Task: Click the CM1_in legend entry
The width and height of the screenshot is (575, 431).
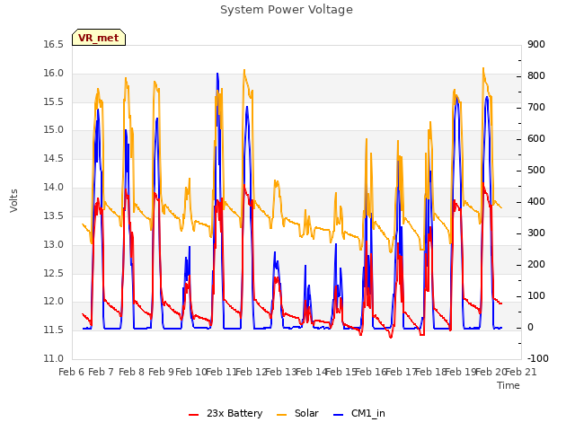Action: 359,414
